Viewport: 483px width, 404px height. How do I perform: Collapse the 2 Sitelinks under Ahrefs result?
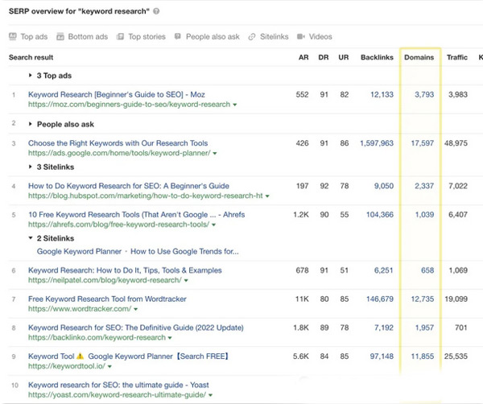[31, 239]
